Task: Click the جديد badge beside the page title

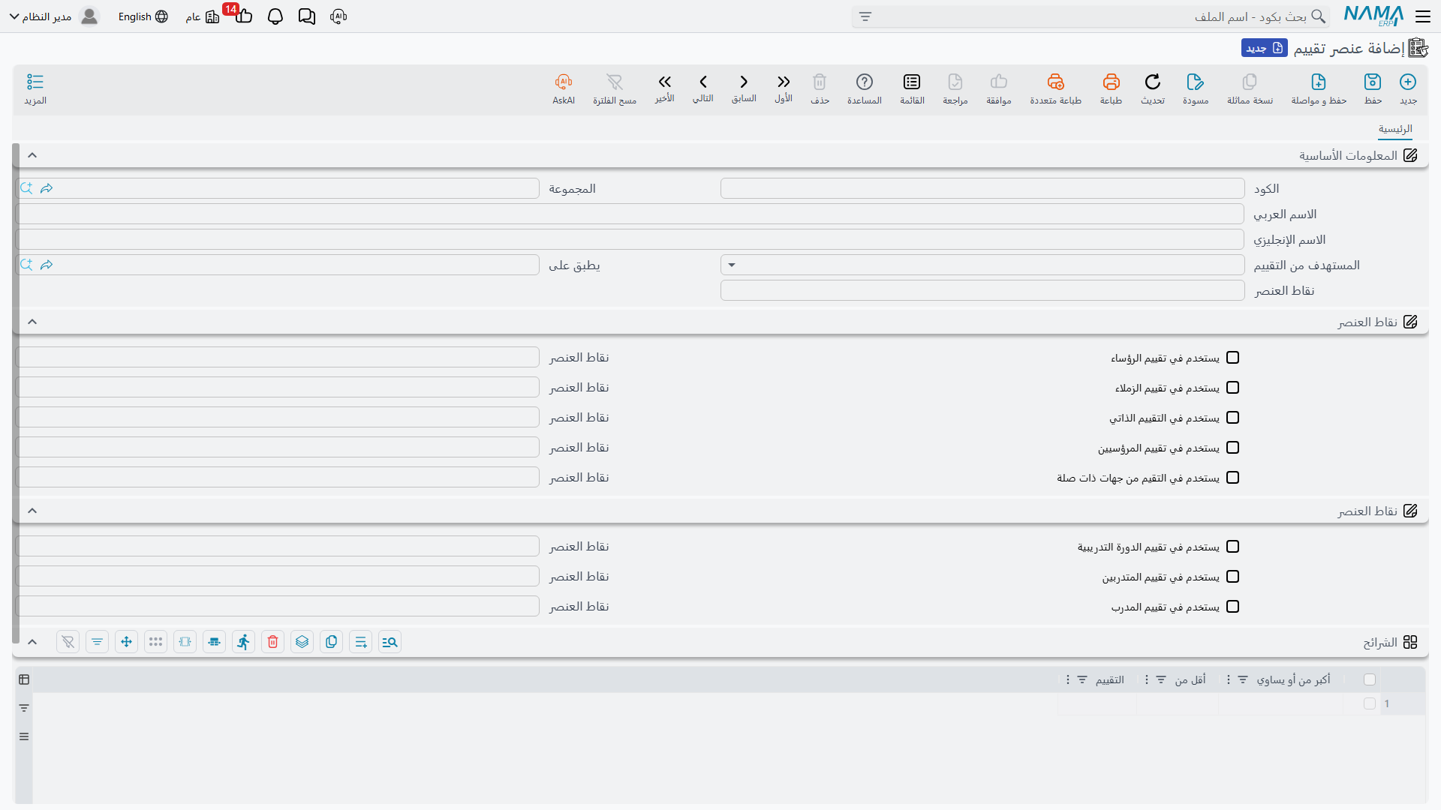Action: click(1265, 48)
